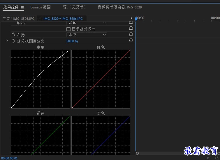Click the 绿色 curve top-right endpoint
The height and width of the screenshot is (160, 220).
click(x=69, y=116)
